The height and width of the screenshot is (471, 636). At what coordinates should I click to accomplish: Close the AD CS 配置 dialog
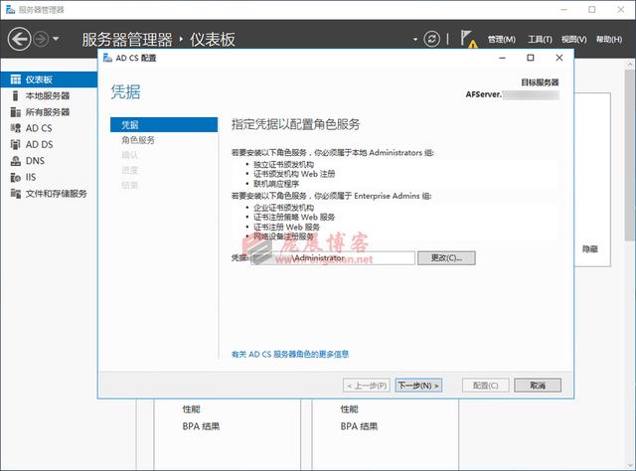click(558, 58)
